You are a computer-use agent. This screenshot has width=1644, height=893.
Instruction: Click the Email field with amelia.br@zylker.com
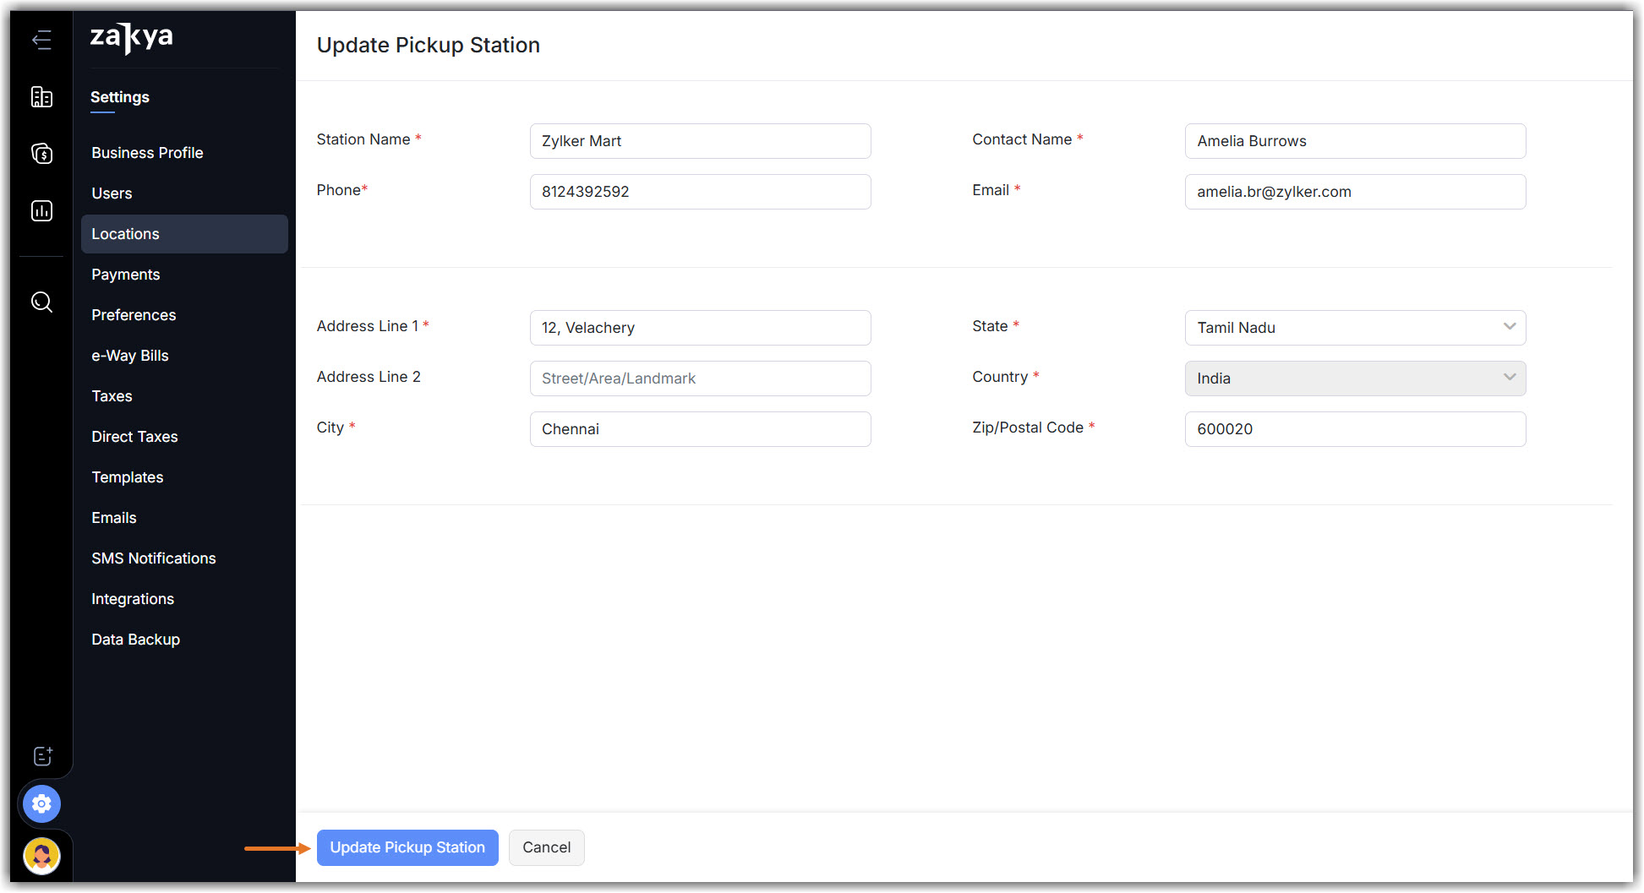(1355, 192)
